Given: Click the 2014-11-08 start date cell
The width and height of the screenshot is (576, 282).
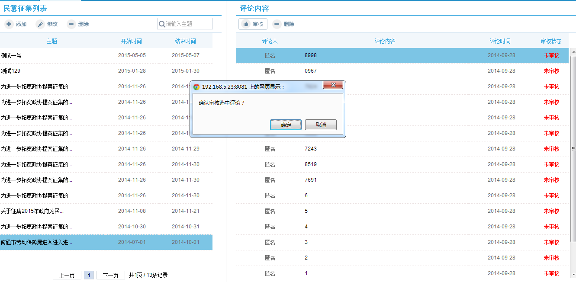Looking at the screenshot, I should pos(132,211).
